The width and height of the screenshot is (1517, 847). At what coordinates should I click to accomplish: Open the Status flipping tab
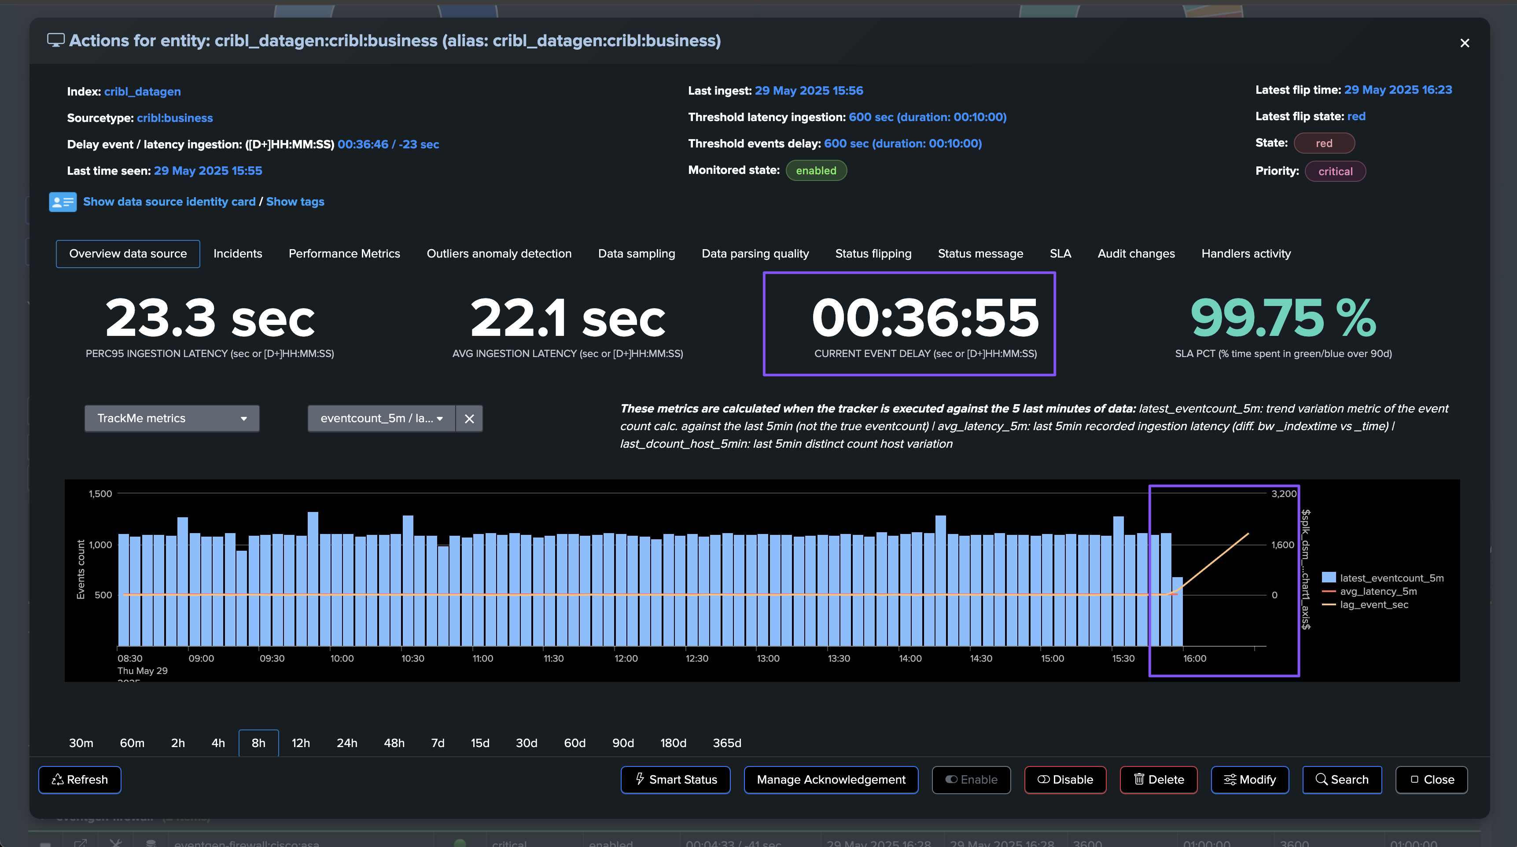(873, 254)
